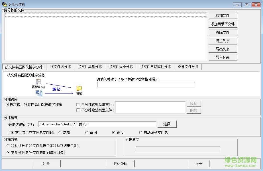Viewport: 263px width, 171px height.
Task: Click 添加目录下文件 to add directory files
Action: tap(223, 24)
